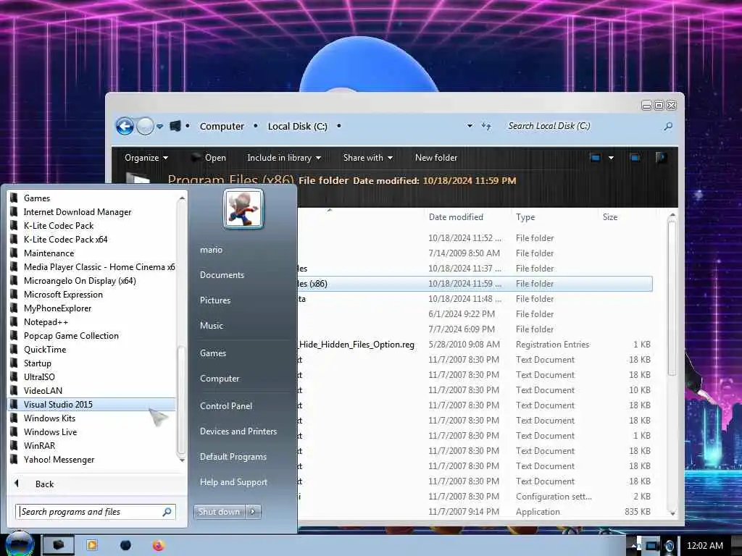Open Documents from the Start menu
Image resolution: width=742 pixels, height=556 pixels.
(222, 274)
